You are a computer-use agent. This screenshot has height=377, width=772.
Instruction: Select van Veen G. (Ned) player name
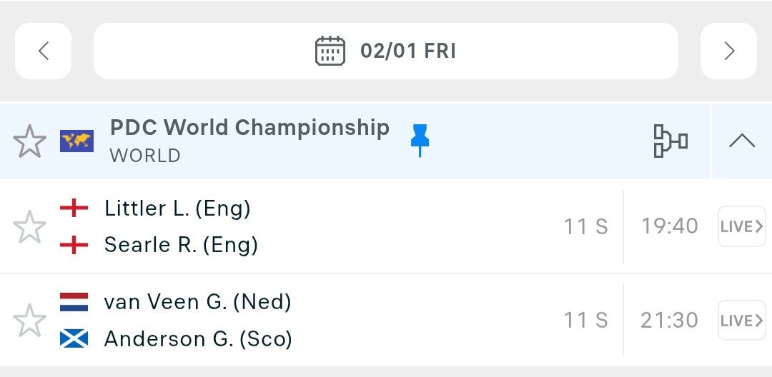197,302
